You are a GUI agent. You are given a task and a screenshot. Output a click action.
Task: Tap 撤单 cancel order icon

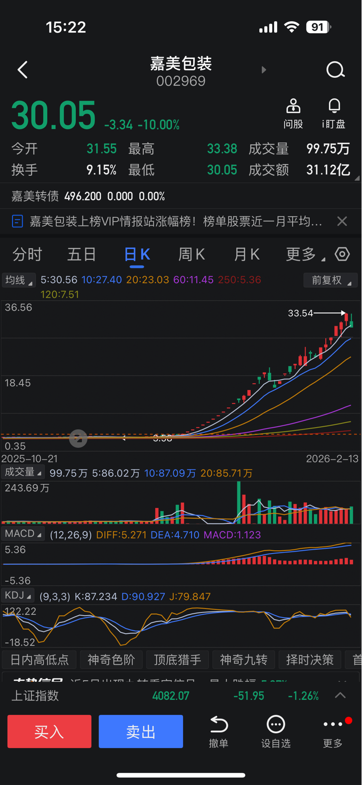[219, 724]
